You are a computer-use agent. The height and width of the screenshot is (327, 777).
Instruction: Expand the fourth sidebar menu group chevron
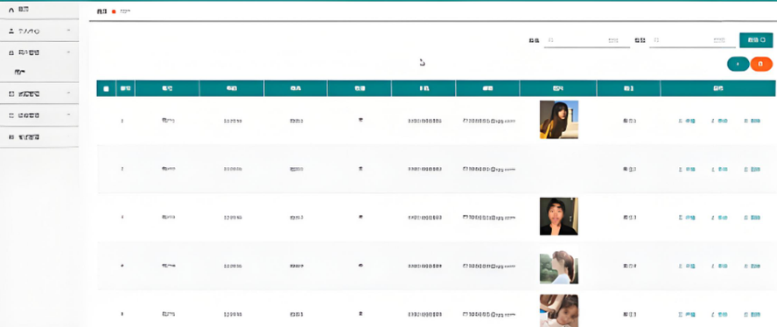(68, 94)
